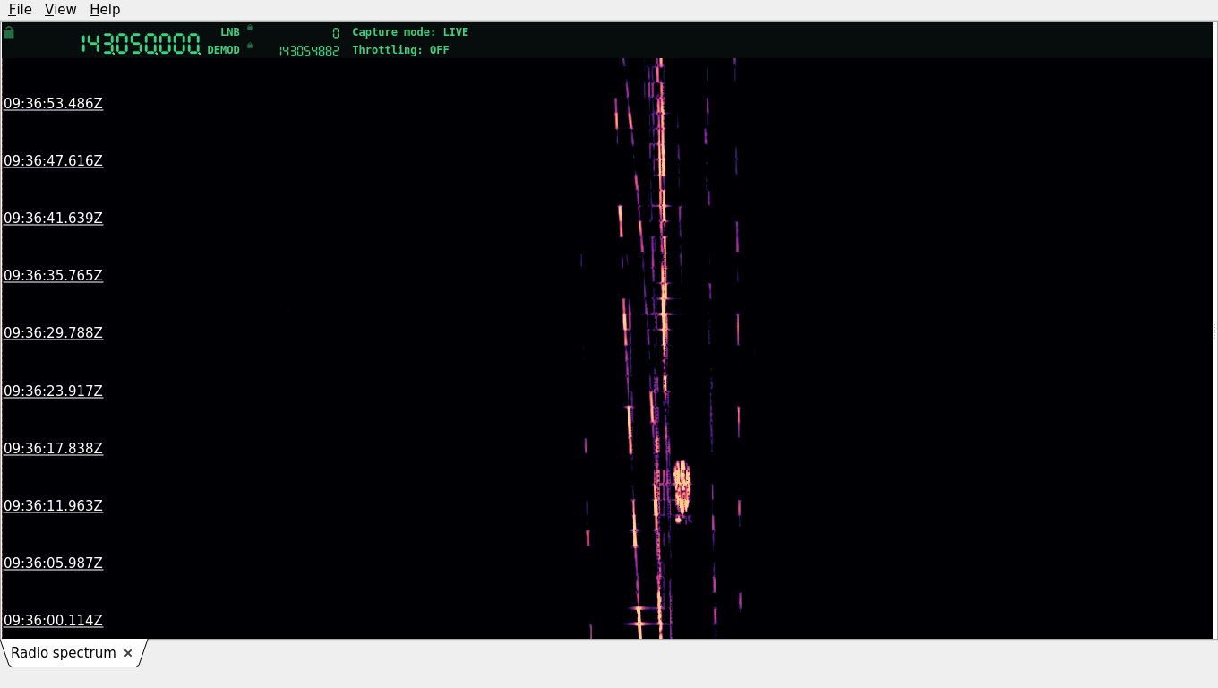This screenshot has height=688, width=1218.
Task: Select the 09:36:05.987Z timestamp
Action: 54,563
